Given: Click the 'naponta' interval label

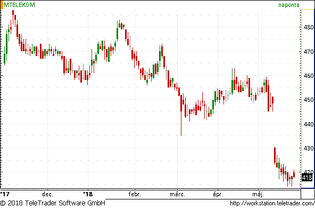Looking at the screenshot, I should pyautogui.click(x=289, y=5).
